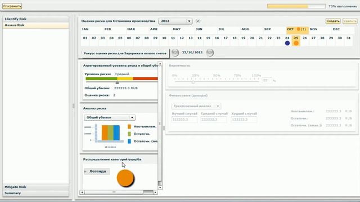Image resolution: width=360 pixels, height=202 pixels.
Task: Select JAN in the month timeline
Action: [85, 29]
